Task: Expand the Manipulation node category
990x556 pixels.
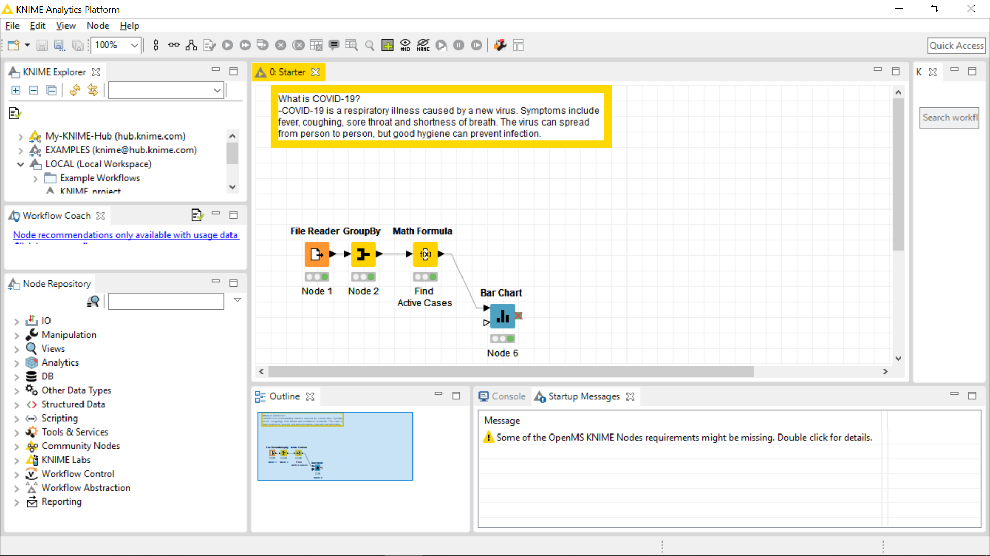Action: tap(16, 335)
